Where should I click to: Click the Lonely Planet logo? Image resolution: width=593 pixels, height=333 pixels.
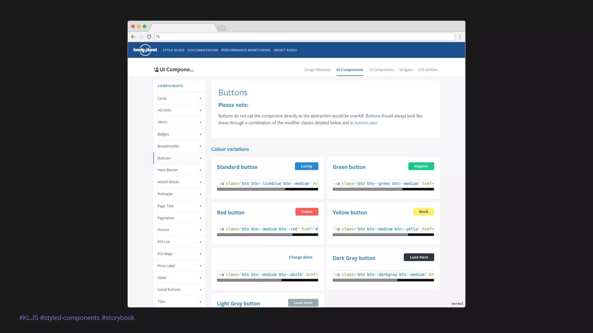point(145,50)
